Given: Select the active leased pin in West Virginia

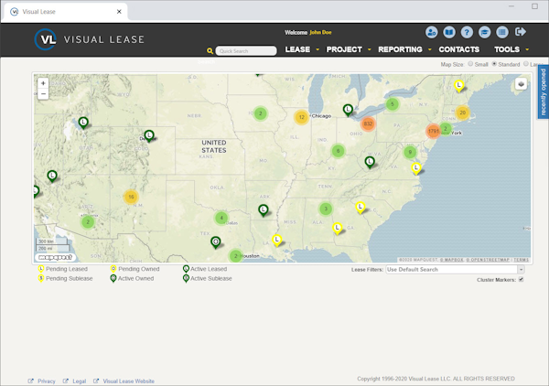Looking at the screenshot, I should 370,162.
